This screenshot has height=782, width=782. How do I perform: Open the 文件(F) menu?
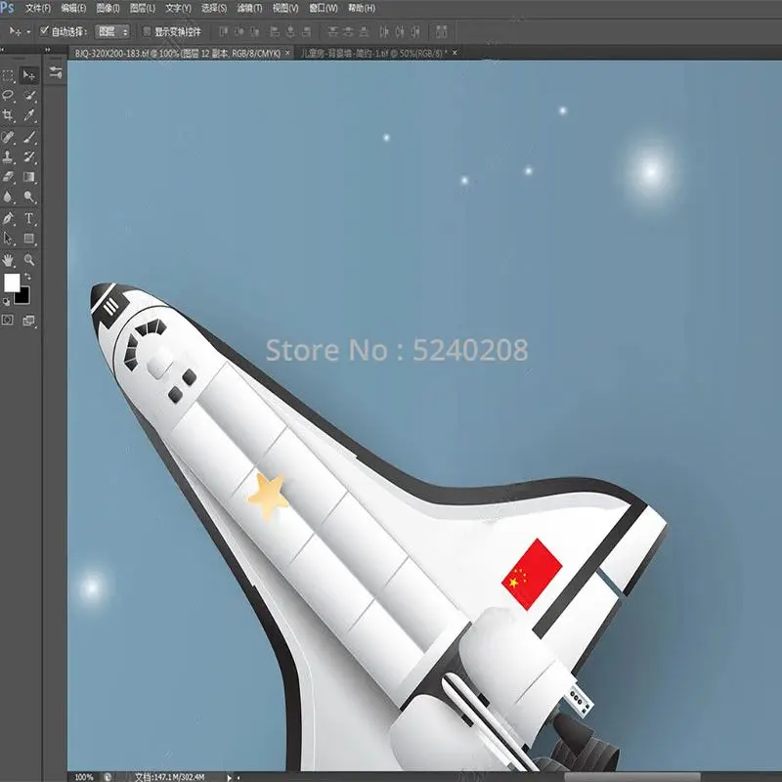(38, 8)
